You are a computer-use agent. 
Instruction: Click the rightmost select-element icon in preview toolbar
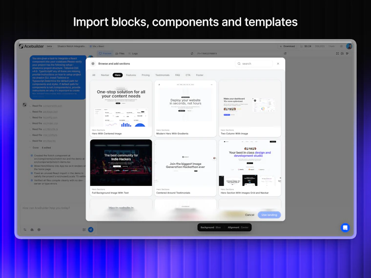(347, 54)
